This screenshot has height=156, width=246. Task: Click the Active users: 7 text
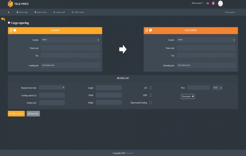[197, 3]
